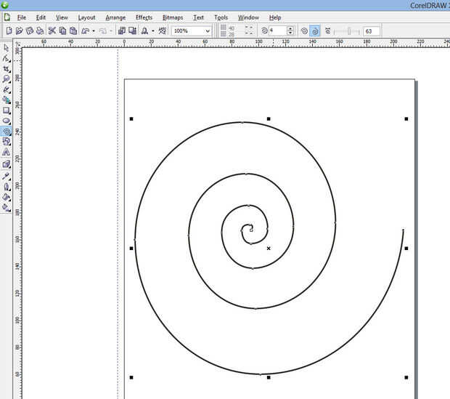Click the Cut scissors icon
Image resolution: width=450 pixels, height=399 pixels.
point(52,31)
